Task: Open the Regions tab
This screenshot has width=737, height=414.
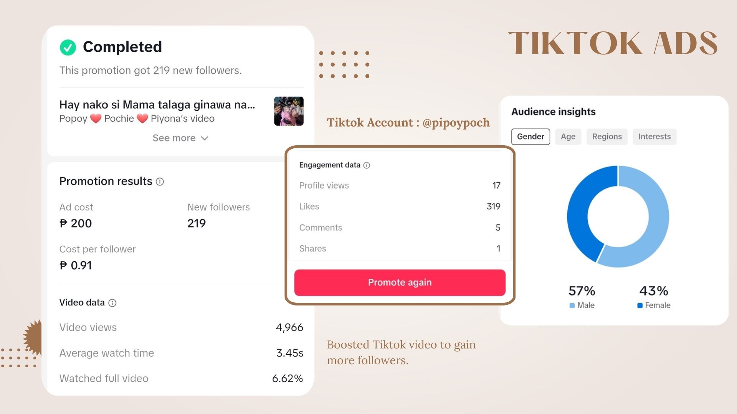Action: [x=607, y=137]
